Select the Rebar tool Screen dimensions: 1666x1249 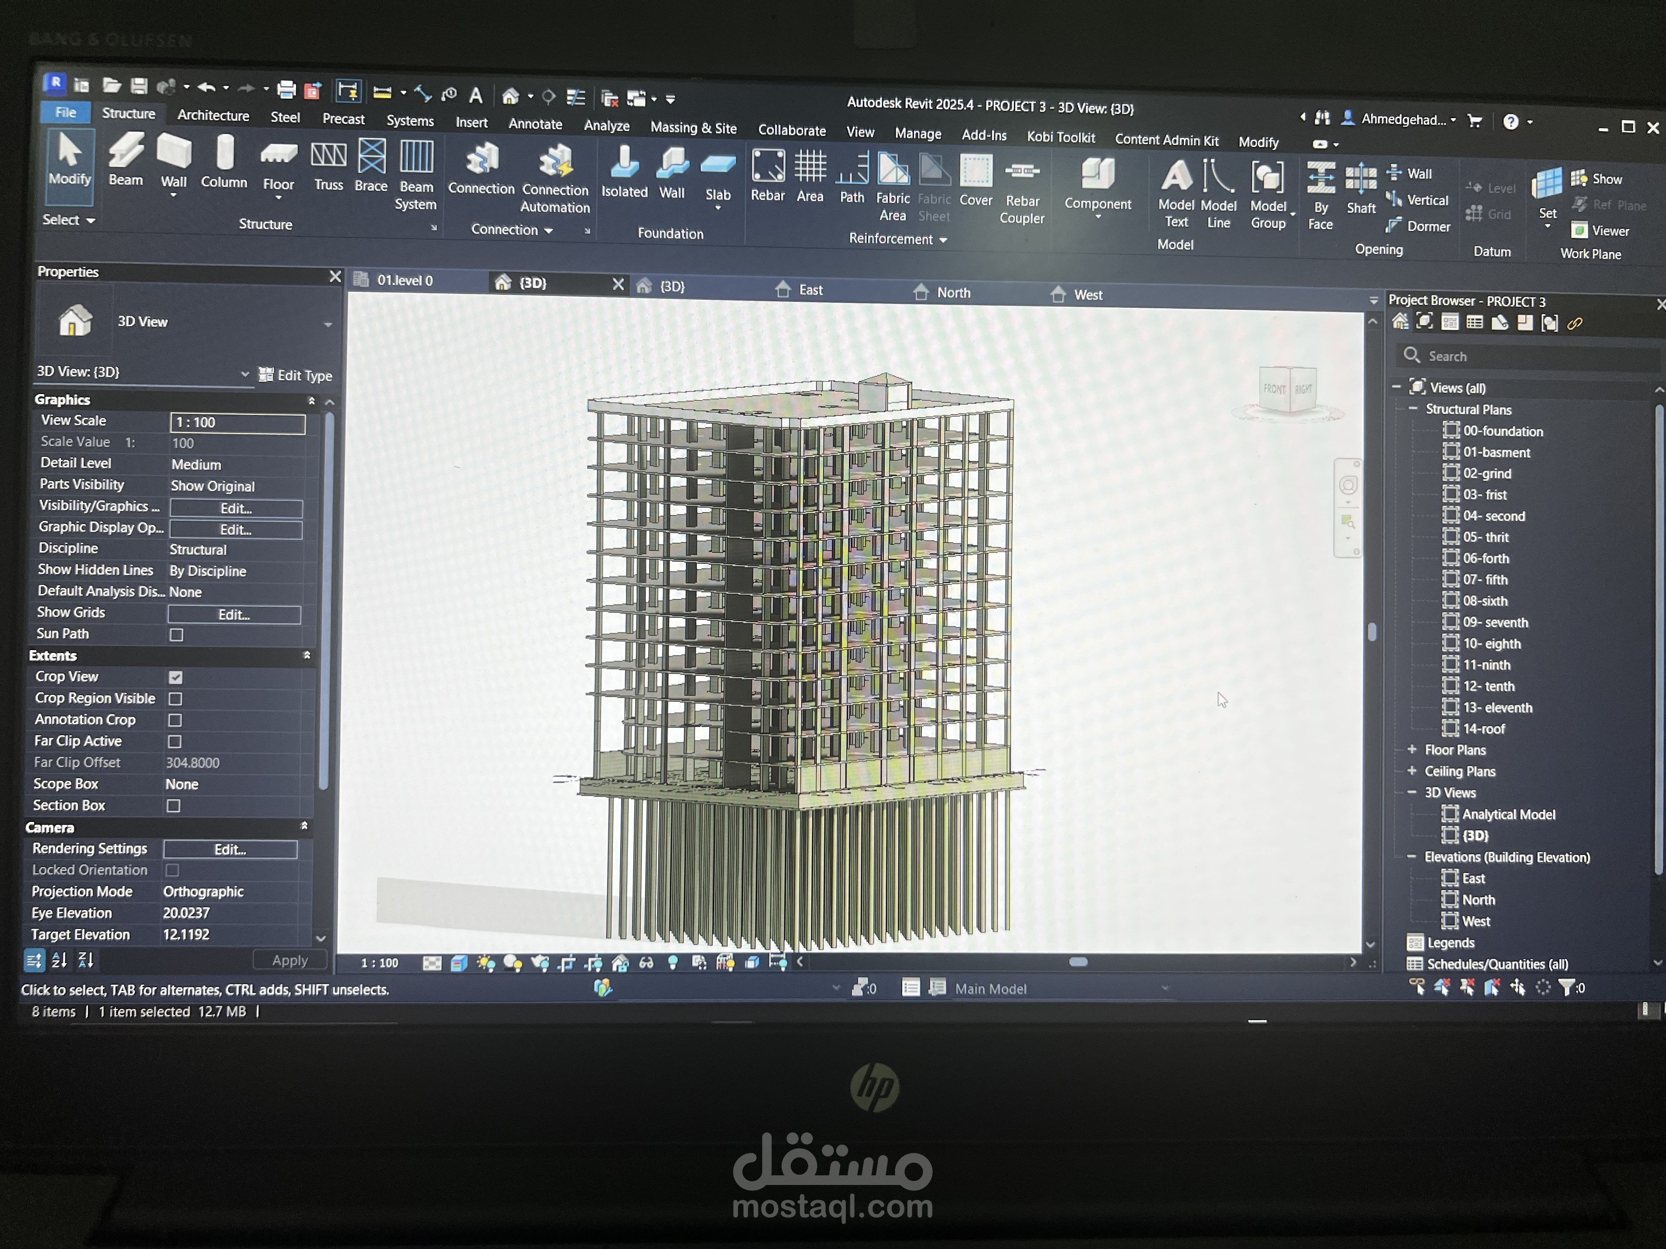pos(767,176)
